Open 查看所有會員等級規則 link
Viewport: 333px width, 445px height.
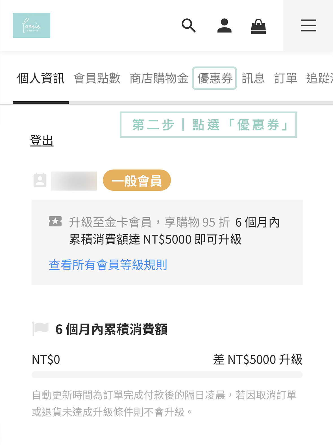coord(108,265)
